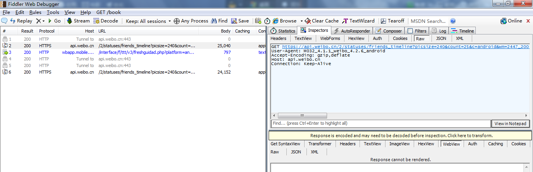Image resolution: width=533 pixels, height=172 pixels.
Task: Open the Rules menu
Action: pos(35,12)
